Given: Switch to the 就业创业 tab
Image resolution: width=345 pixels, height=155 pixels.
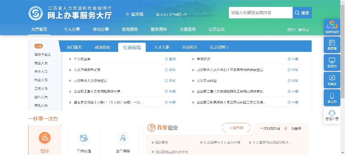Looking at the screenshot, I should coord(102,47).
